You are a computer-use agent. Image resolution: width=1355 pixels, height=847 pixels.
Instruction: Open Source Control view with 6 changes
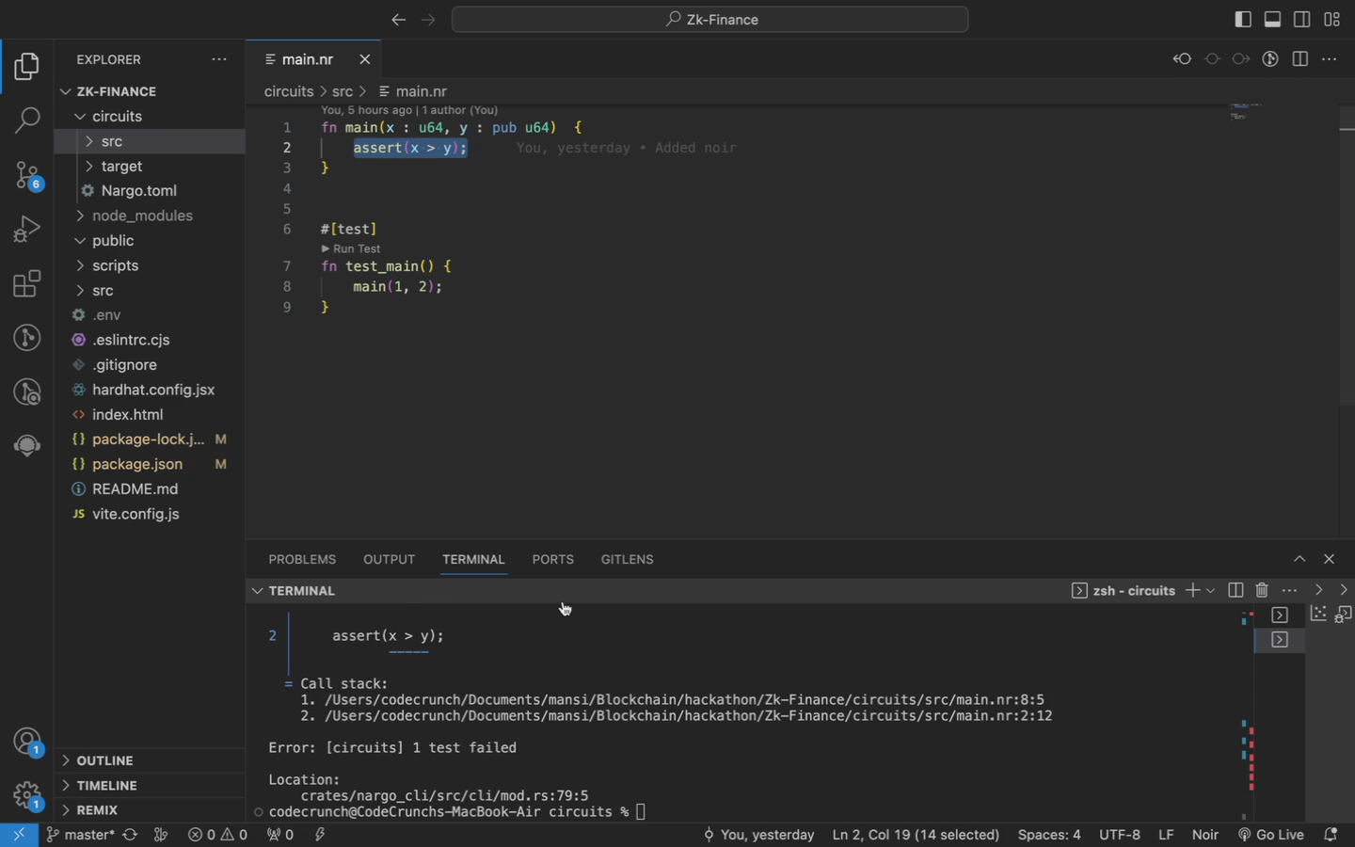pos(27,175)
